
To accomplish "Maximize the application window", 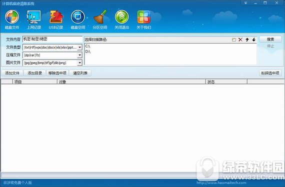I will 265,3.
